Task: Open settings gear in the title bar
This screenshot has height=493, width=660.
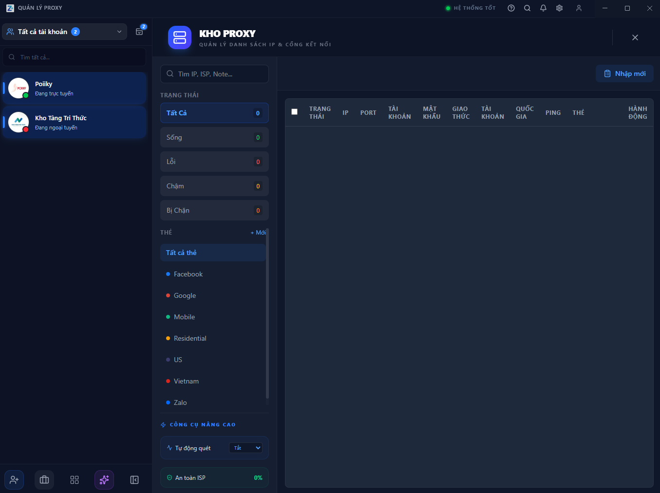Action: tap(559, 8)
